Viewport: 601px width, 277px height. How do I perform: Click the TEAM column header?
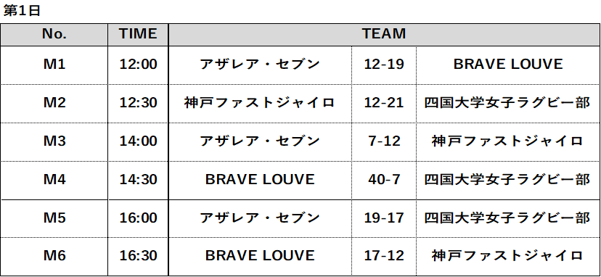(384, 34)
